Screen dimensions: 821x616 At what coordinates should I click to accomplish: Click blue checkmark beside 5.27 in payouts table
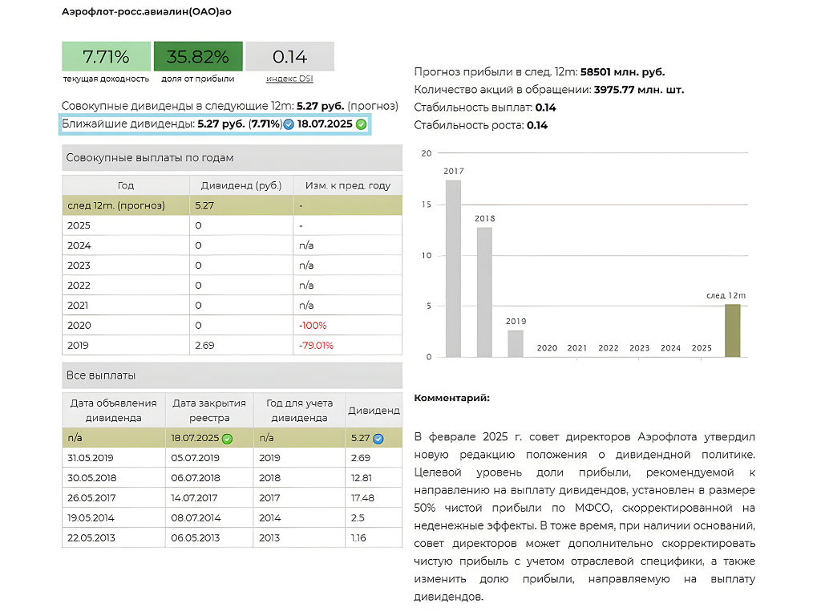tap(378, 439)
